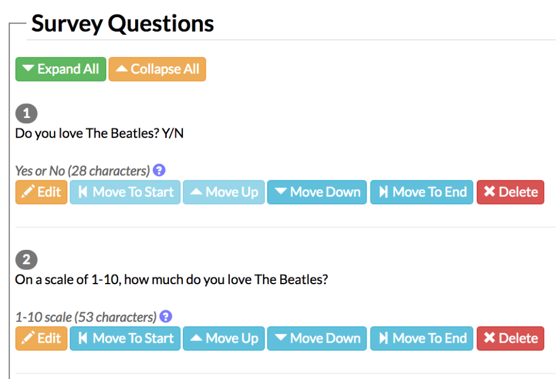The width and height of the screenshot is (556, 379).
Task: Delete the 1-10 scale question
Action: click(x=510, y=338)
